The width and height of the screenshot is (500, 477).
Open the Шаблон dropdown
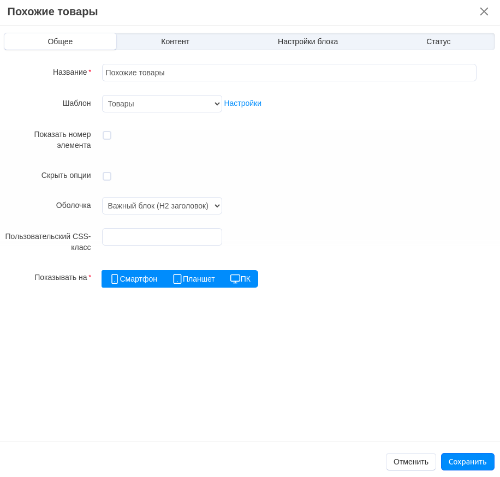[x=162, y=104]
